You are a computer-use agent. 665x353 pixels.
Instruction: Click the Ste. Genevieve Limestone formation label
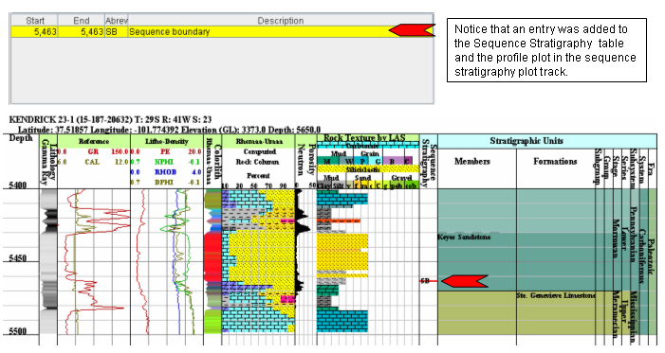coord(556,295)
